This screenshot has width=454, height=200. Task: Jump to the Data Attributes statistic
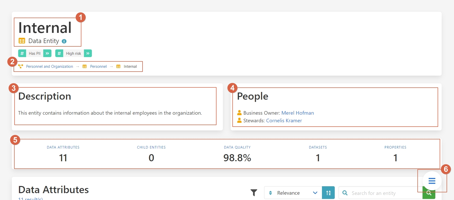[x=63, y=147]
